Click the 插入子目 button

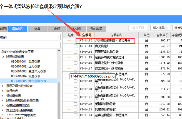pyautogui.click(x=138, y=28)
